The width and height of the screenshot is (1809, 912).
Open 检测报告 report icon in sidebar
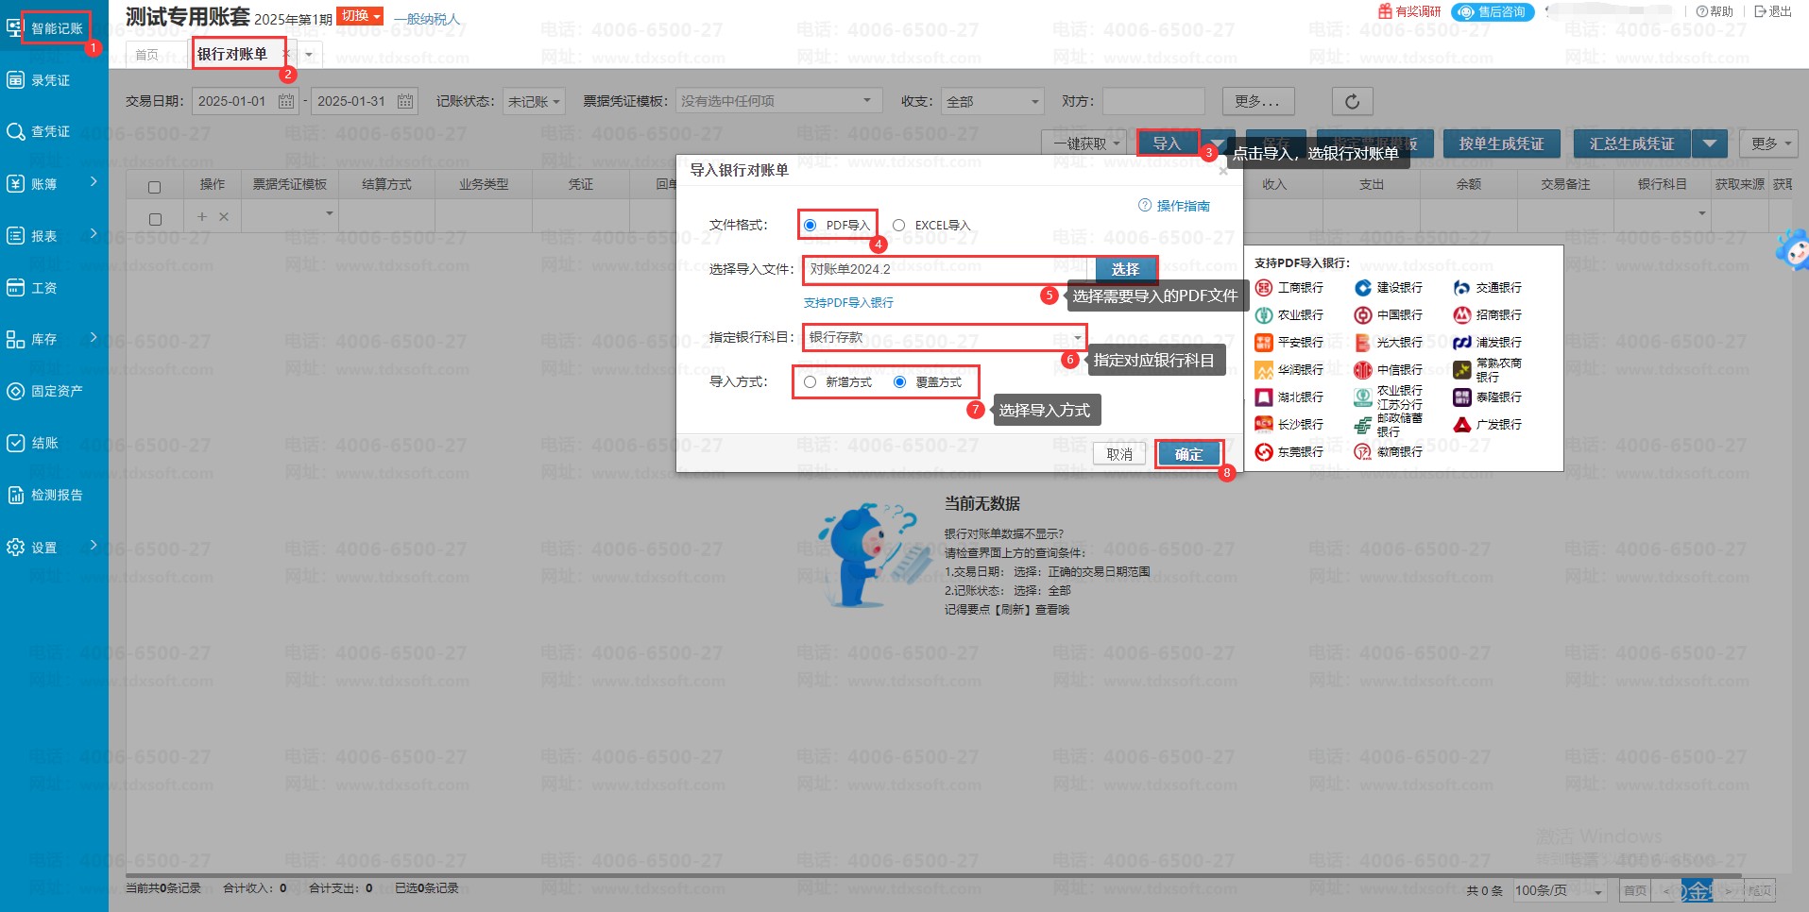pos(16,495)
